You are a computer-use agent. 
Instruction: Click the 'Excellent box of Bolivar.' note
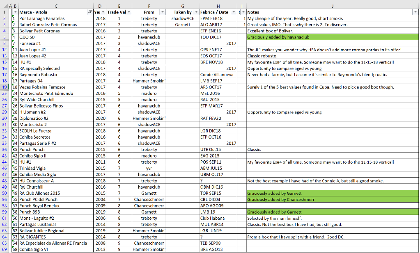(x=333, y=31)
